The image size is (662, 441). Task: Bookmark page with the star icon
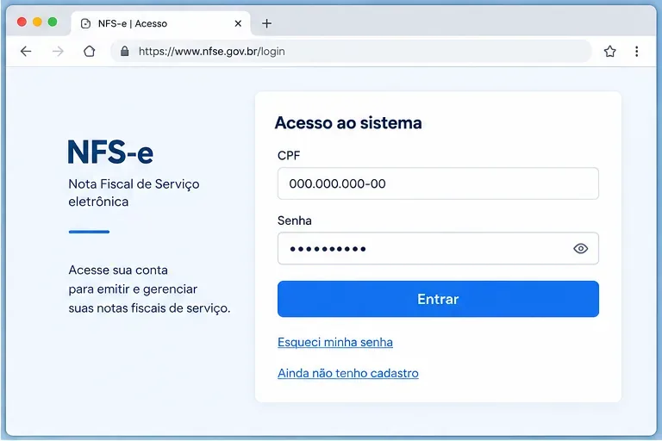609,52
